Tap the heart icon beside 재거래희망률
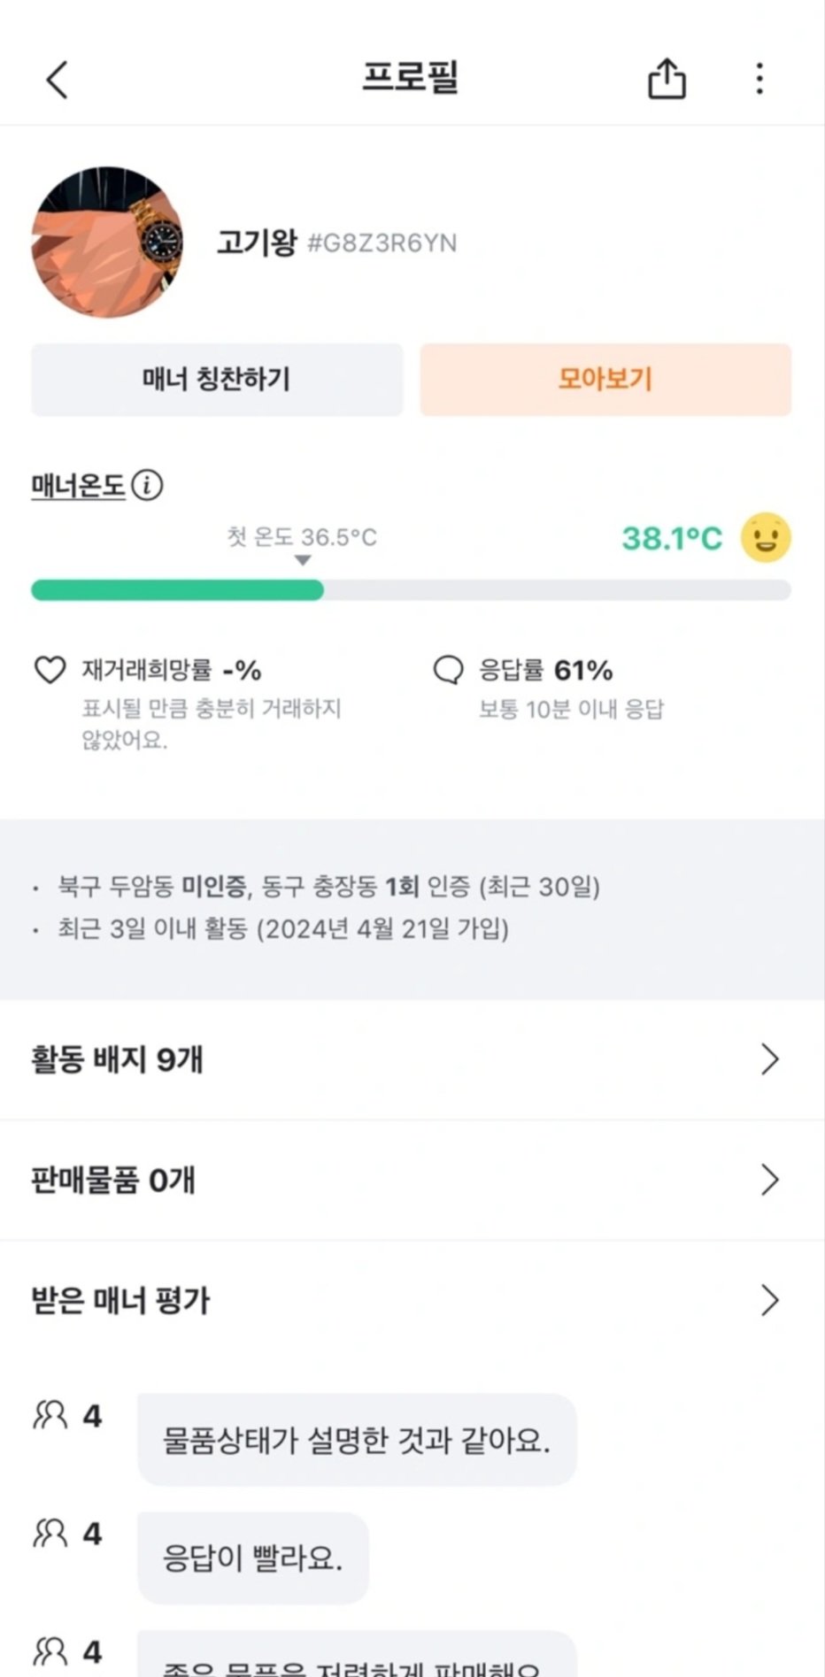Image resolution: width=825 pixels, height=1677 pixels. [x=50, y=670]
